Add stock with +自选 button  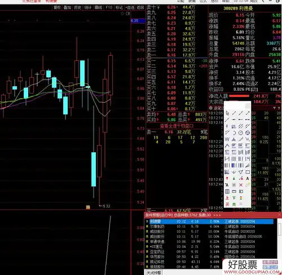pos(130,7)
